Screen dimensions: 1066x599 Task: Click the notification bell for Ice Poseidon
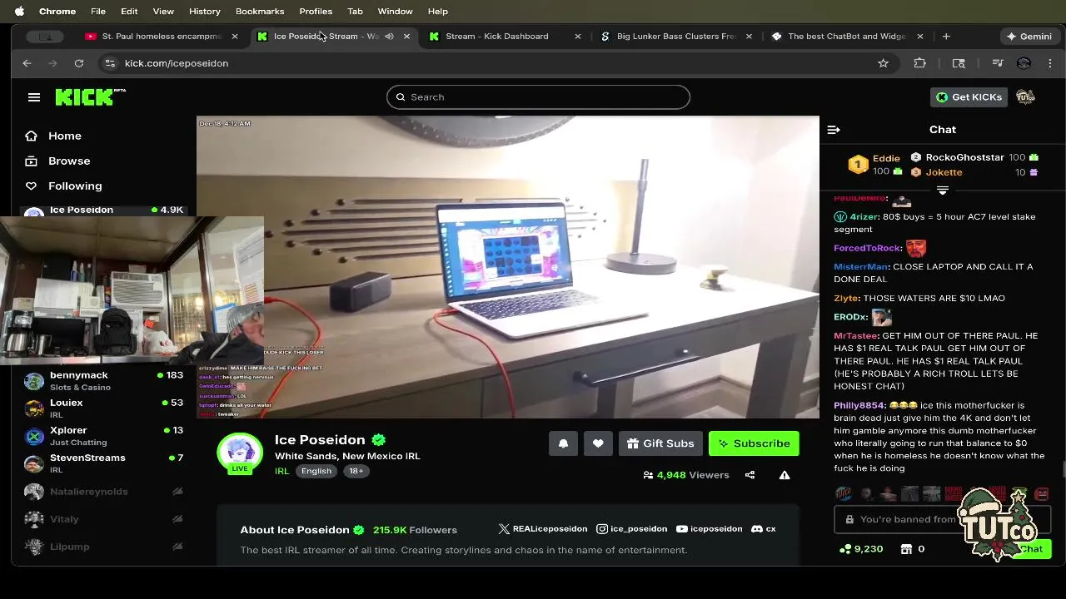click(x=563, y=443)
